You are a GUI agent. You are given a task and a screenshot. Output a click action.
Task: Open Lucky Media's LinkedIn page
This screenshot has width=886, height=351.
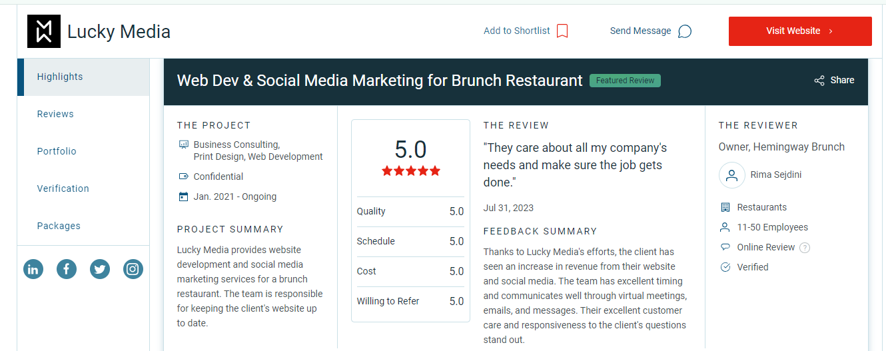click(x=33, y=269)
